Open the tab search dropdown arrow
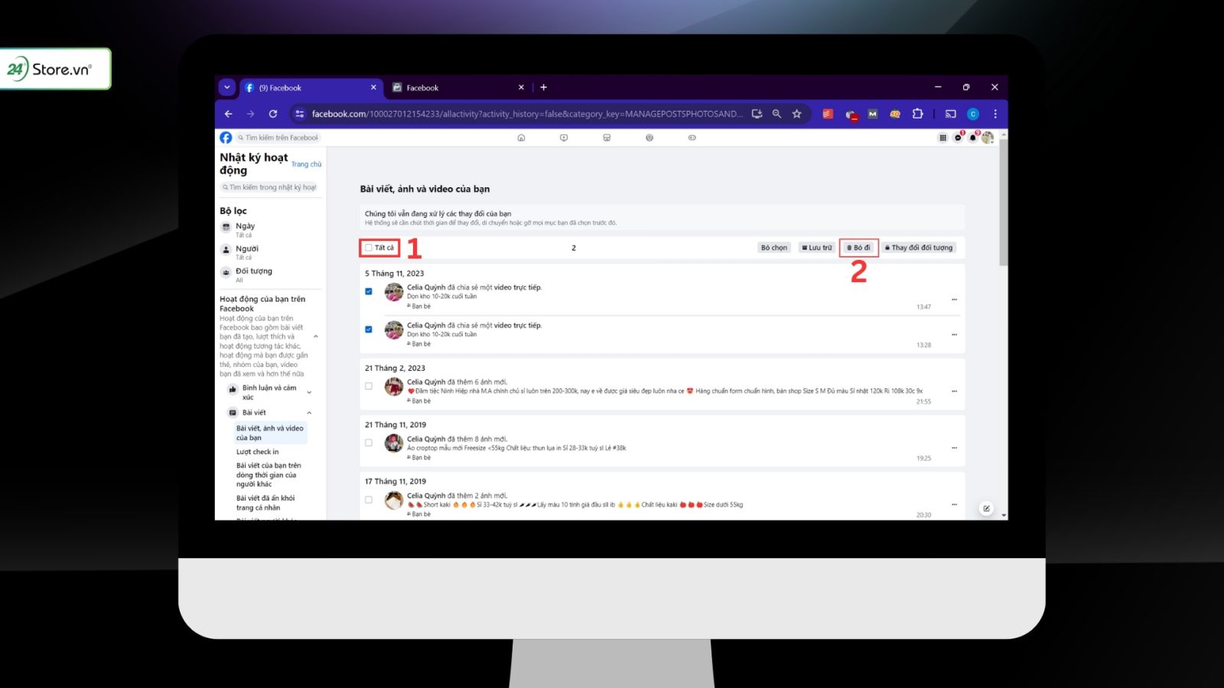The image size is (1224, 688). tap(226, 87)
